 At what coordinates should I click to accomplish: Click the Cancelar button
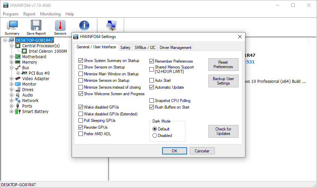(x=202, y=151)
